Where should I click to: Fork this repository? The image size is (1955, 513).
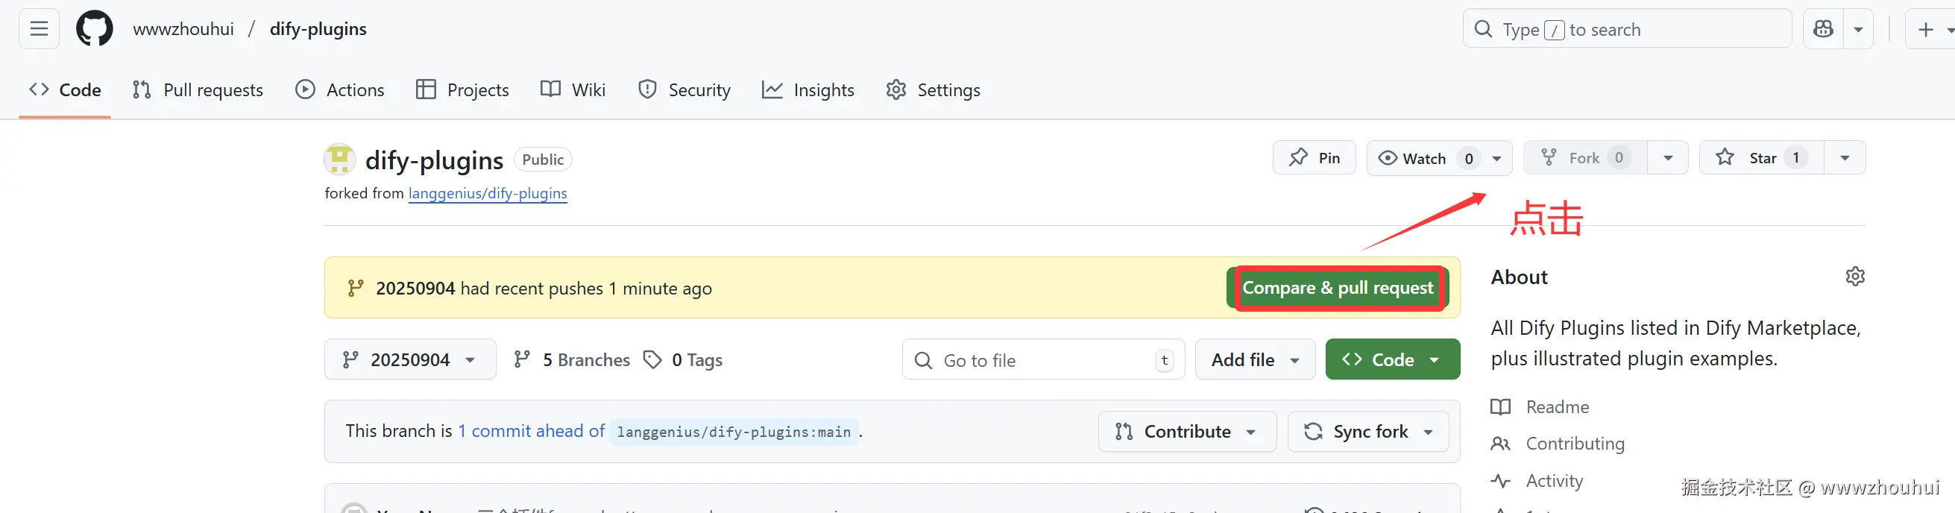click(x=1585, y=158)
